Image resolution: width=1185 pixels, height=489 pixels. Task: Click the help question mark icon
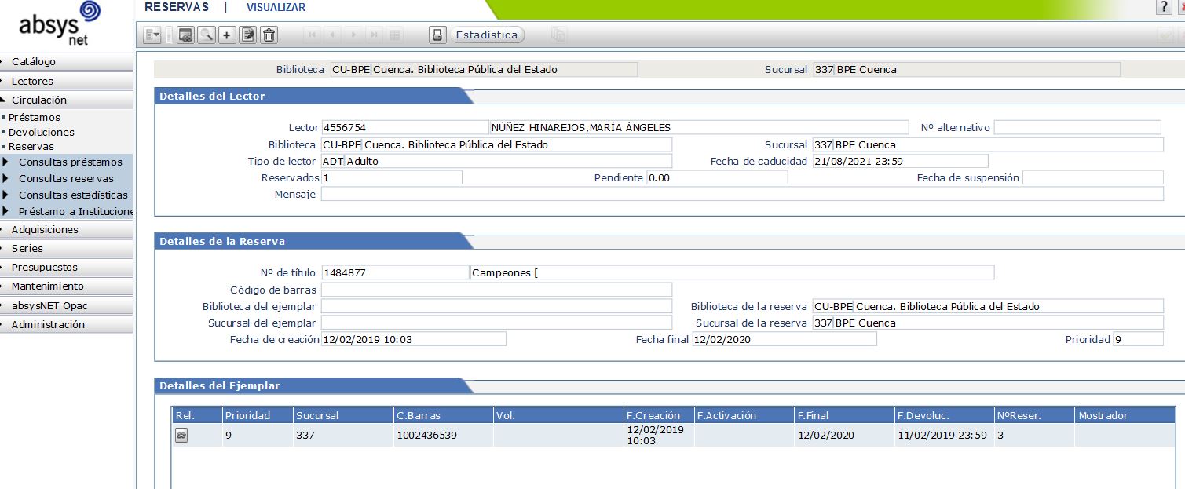point(1165,7)
